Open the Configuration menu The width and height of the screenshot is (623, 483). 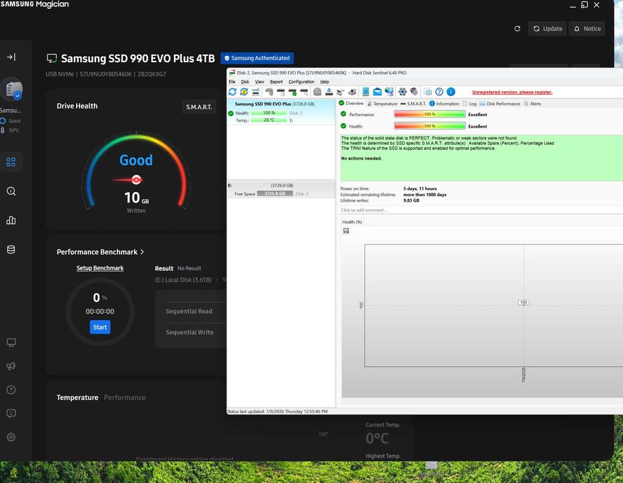tap(301, 82)
